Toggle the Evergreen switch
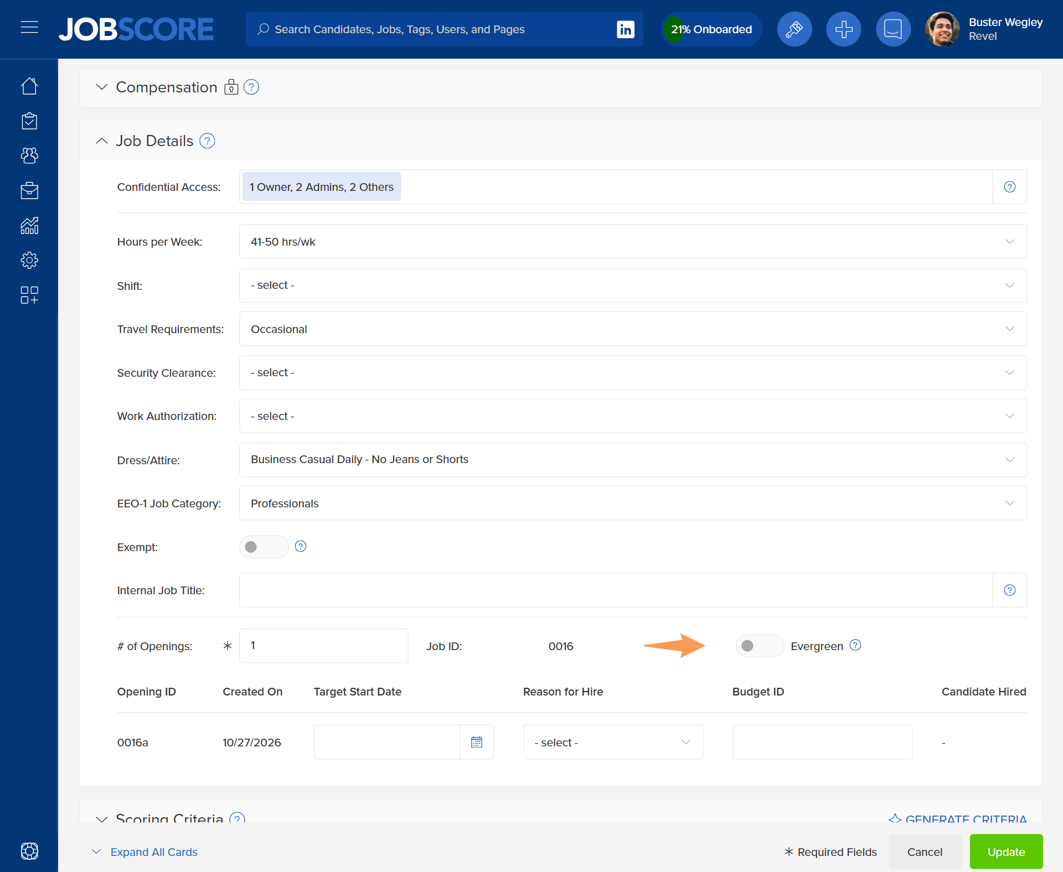 click(760, 646)
